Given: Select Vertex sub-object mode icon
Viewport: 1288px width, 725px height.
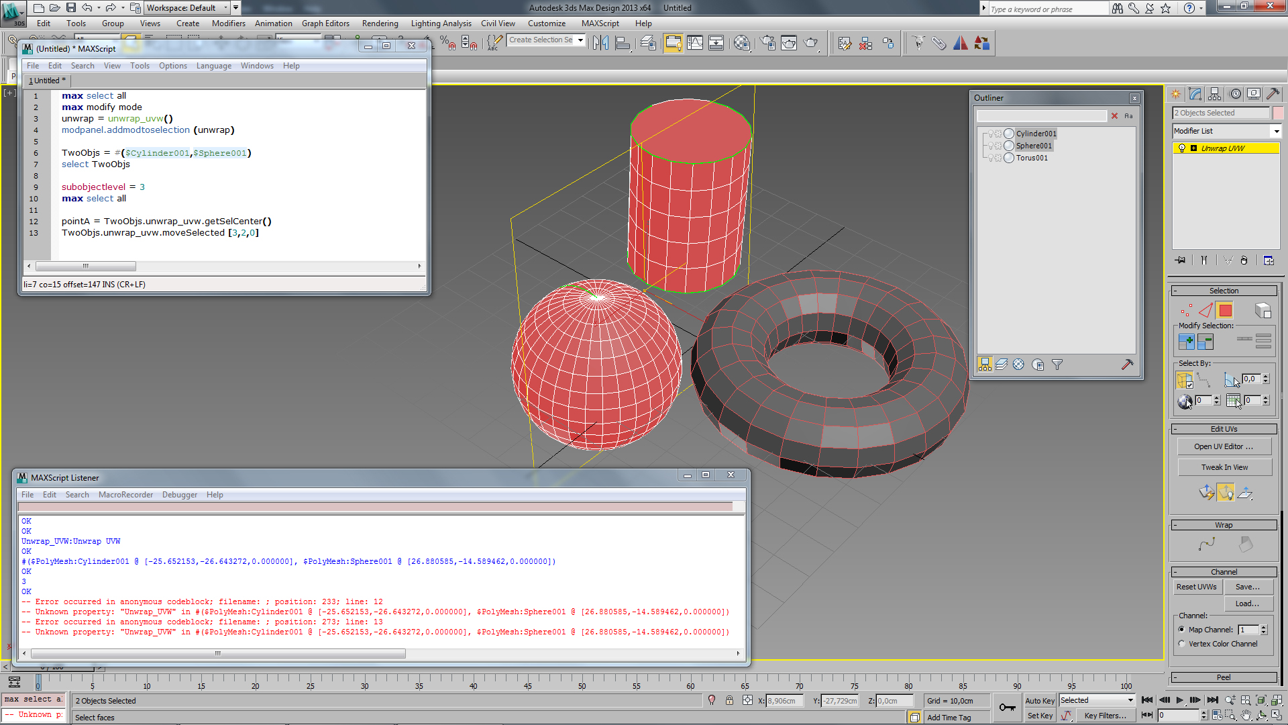Looking at the screenshot, I should click(1186, 310).
